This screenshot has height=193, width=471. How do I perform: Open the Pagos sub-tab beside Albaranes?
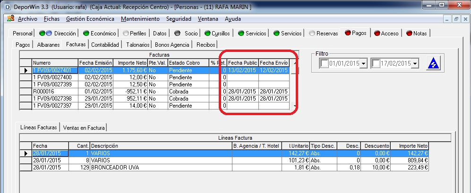23,45
